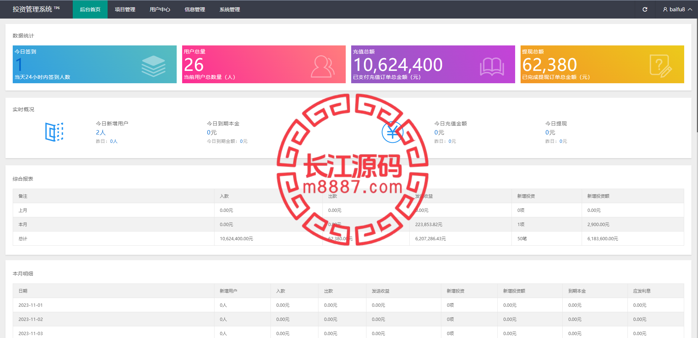Click the 2023-11-01 date row

pos(348,305)
